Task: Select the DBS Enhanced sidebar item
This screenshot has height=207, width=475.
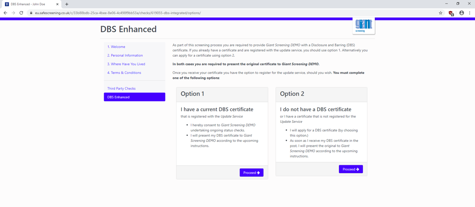Action: [134, 97]
